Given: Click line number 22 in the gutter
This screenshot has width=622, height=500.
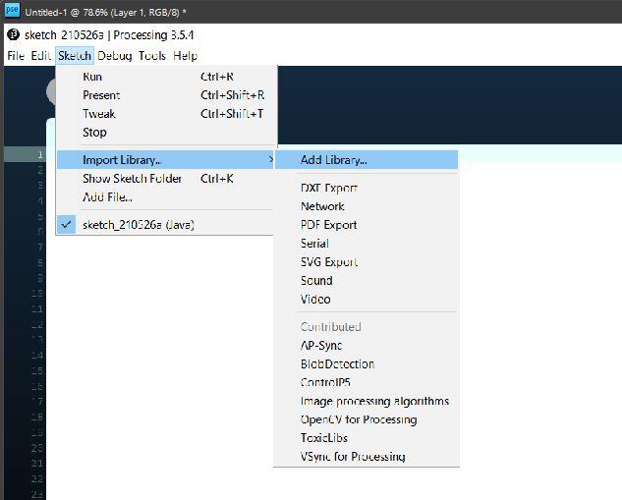Looking at the screenshot, I should [37, 478].
